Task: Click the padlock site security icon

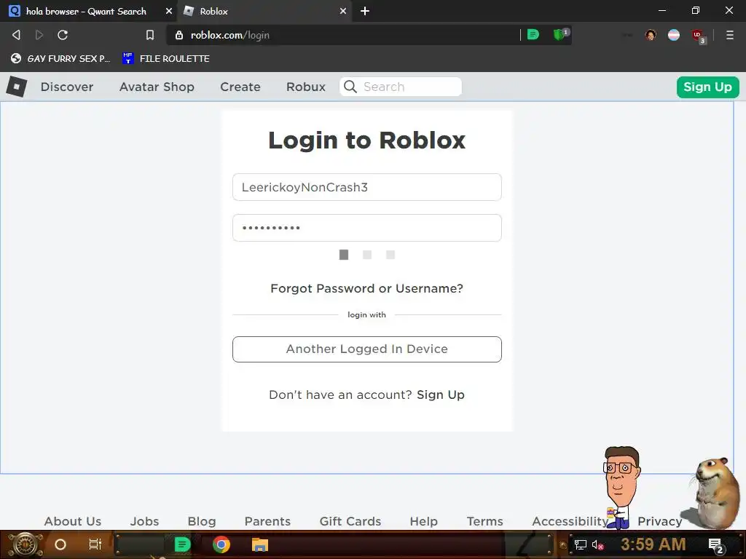Action: point(179,35)
